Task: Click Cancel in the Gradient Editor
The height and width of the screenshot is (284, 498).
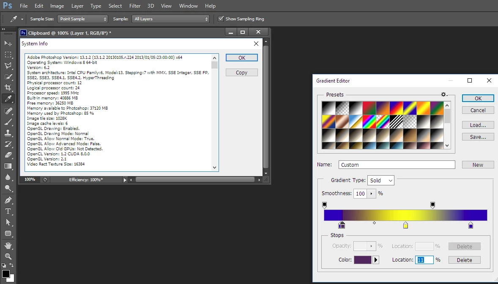Action: [478, 110]
